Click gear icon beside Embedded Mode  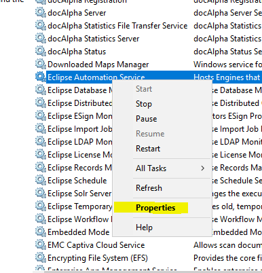[x=41, y=232]
